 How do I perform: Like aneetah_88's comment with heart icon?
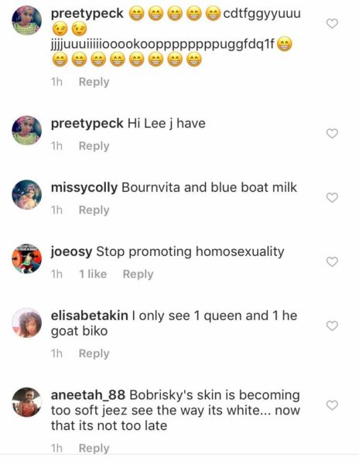point(332,405)
